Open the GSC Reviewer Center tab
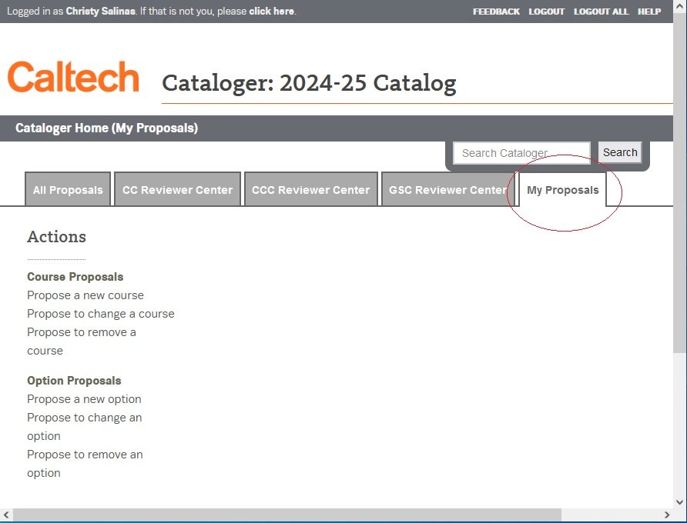Screen dimensions: 687x523 point(447,190)
